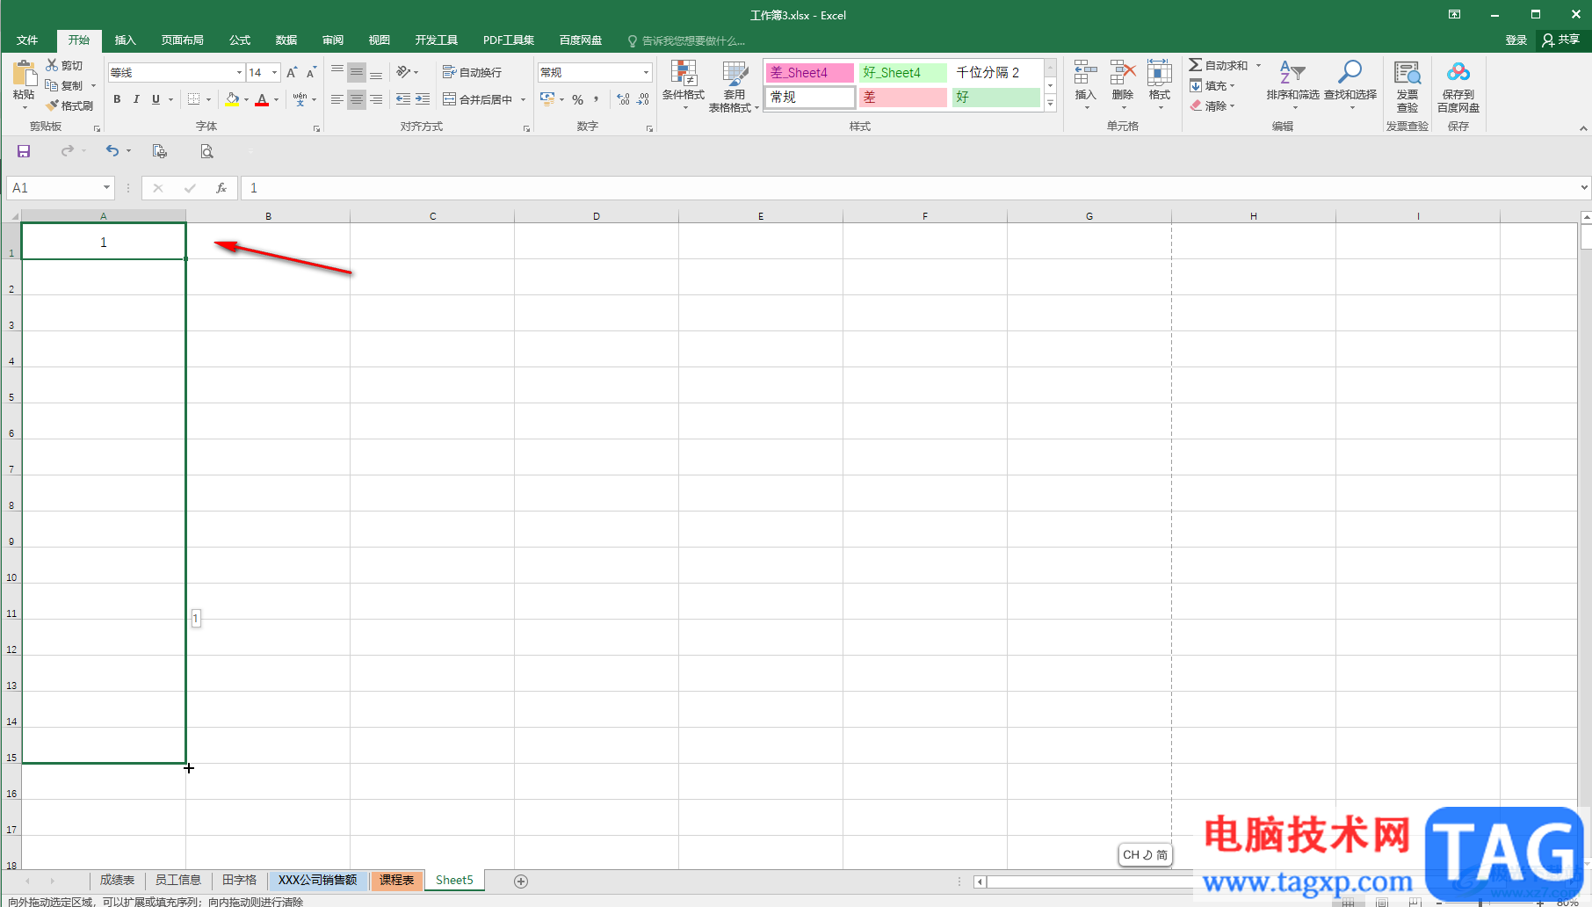Switch to the Page Layout tab

pyautogui.click(x=182, y=40)
